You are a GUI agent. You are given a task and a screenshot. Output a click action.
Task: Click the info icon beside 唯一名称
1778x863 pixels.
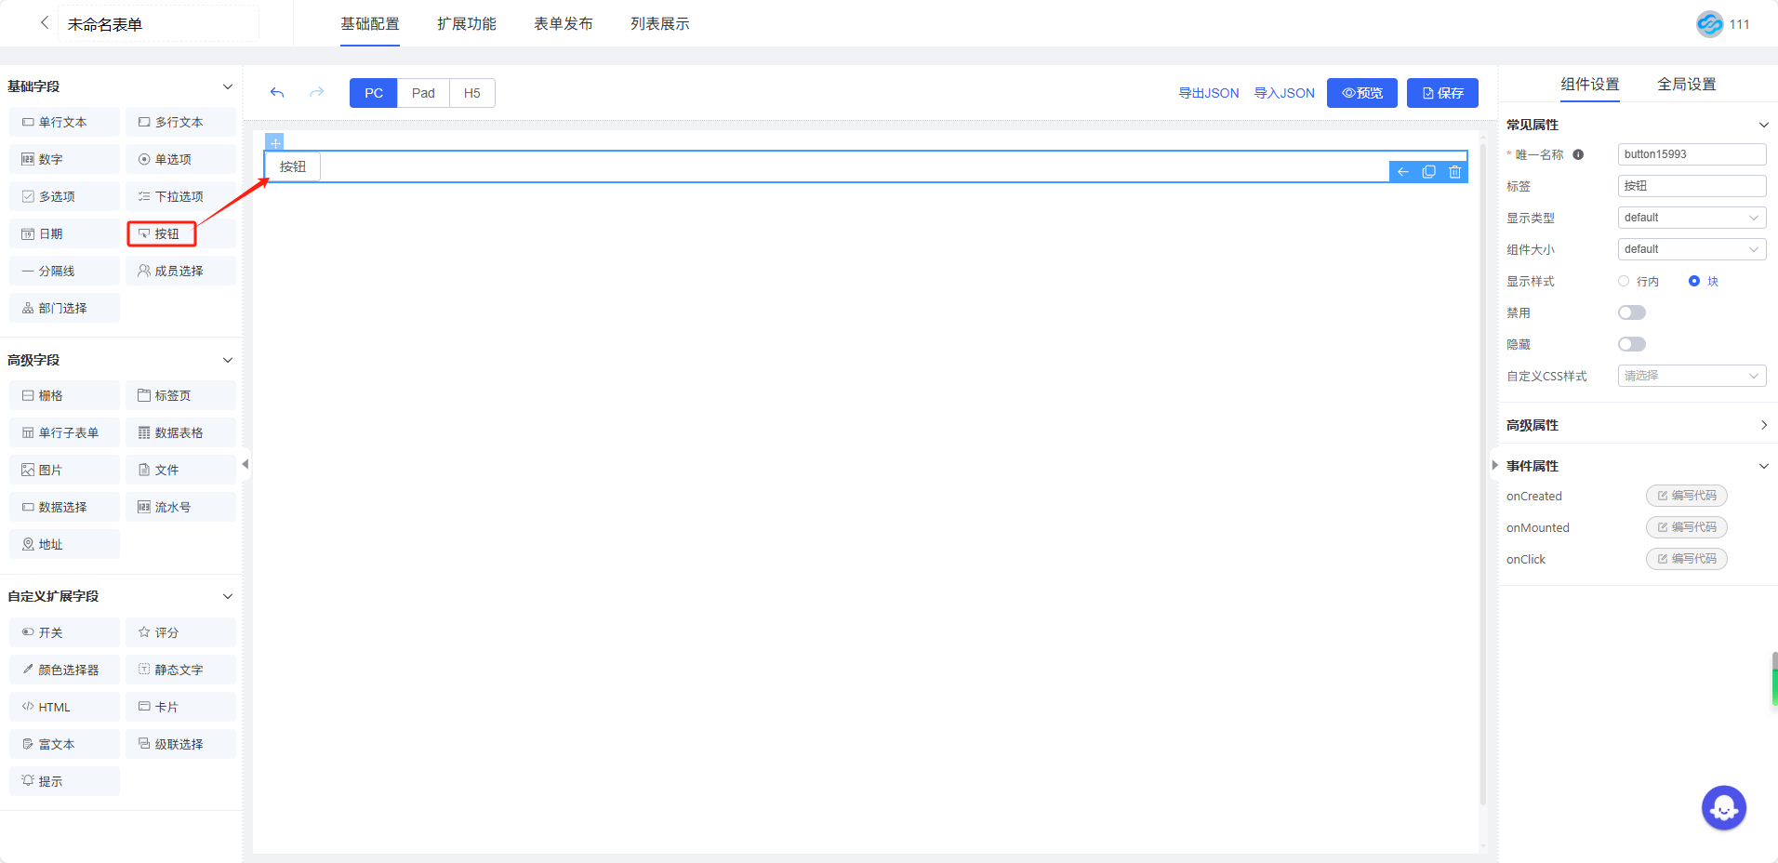tap(1578, 155)
